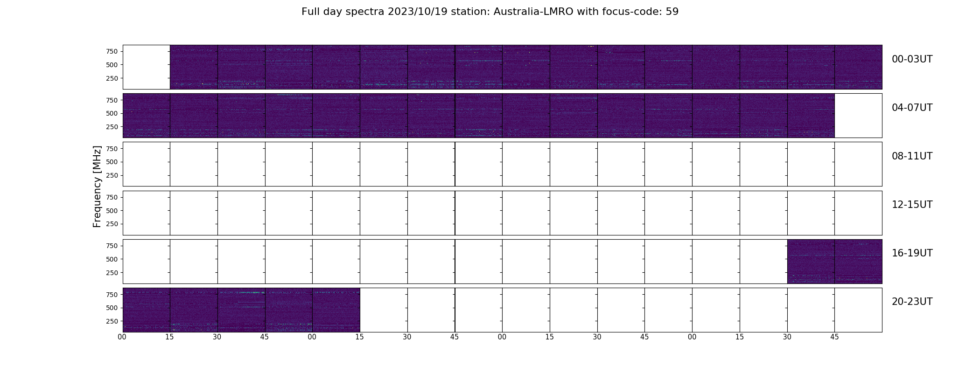Click the 500 tick label of the 00-03UT row
The image size is (980, 373).
tap(112, 65)
